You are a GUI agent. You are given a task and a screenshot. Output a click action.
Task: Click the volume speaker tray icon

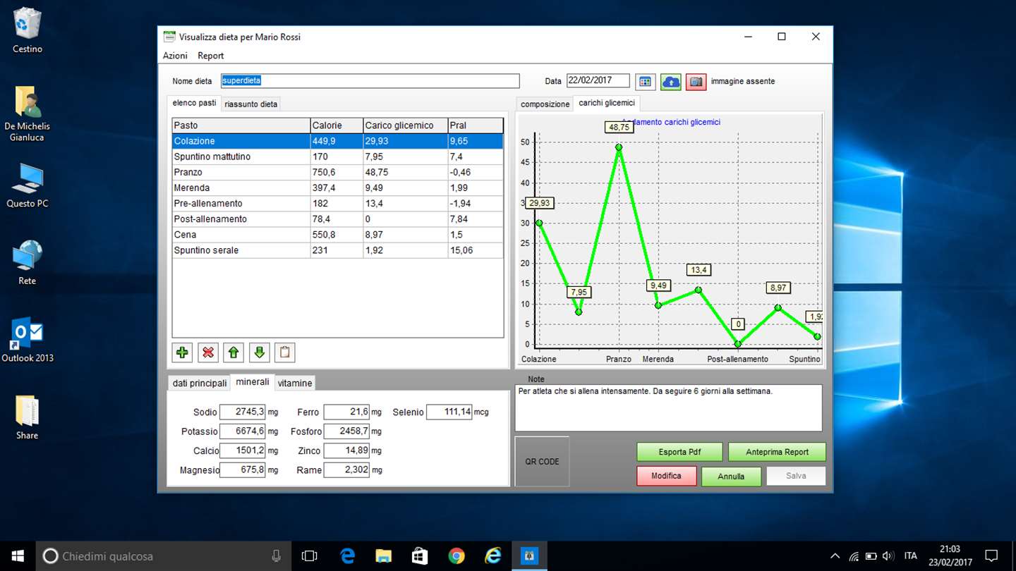(888, 556)
